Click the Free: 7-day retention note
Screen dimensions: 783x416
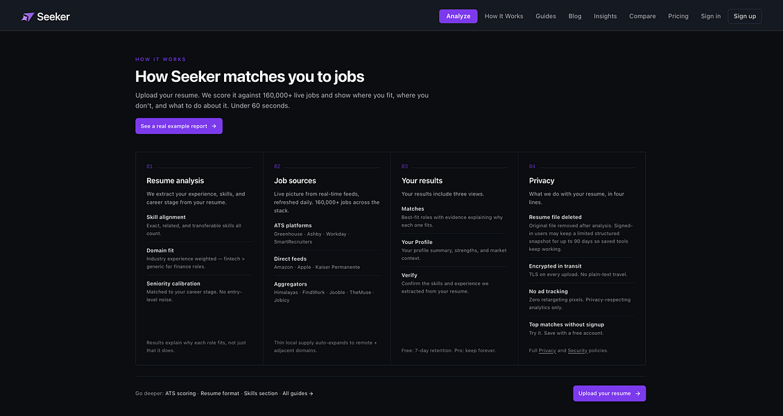(449, 351)
